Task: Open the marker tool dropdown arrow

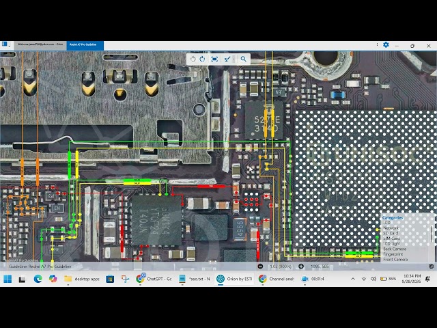Action: (234, 59)
